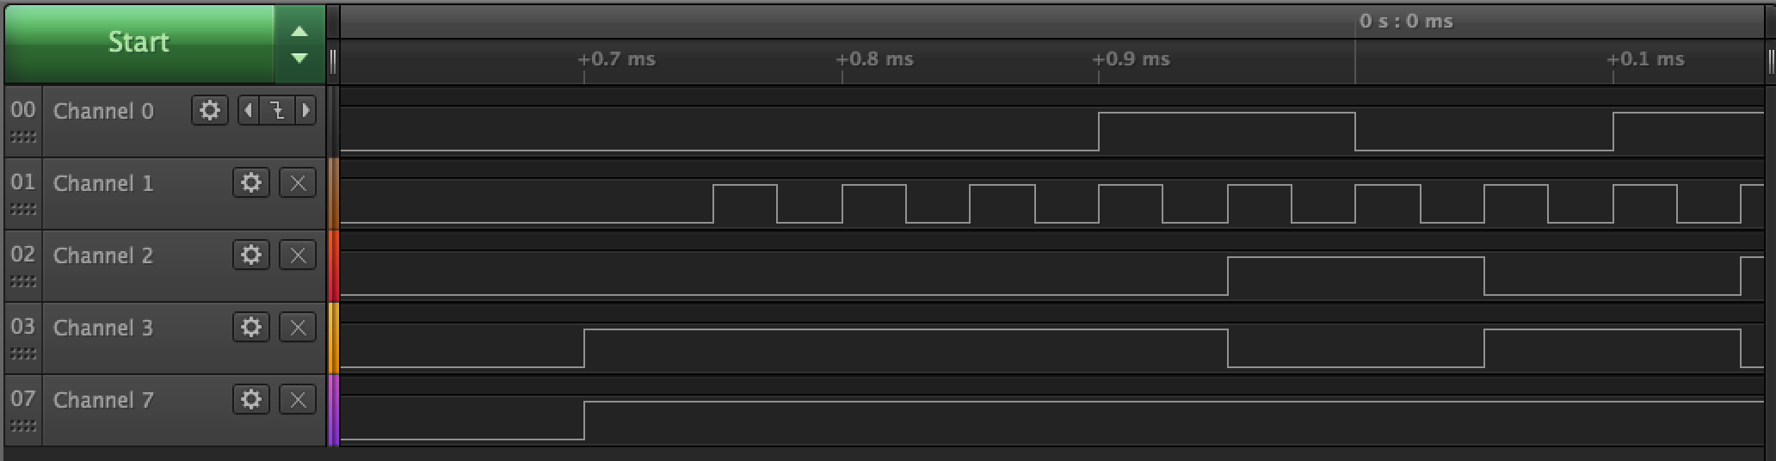Click the +0.8 ms timeline marker
The image size is (1776, 461).
875,59
